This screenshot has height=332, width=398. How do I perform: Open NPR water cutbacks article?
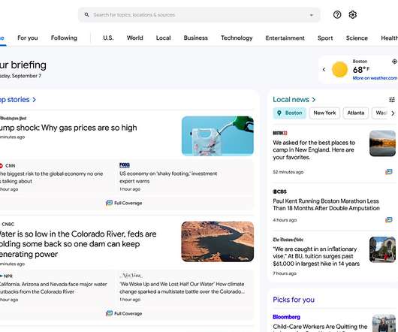53,288
